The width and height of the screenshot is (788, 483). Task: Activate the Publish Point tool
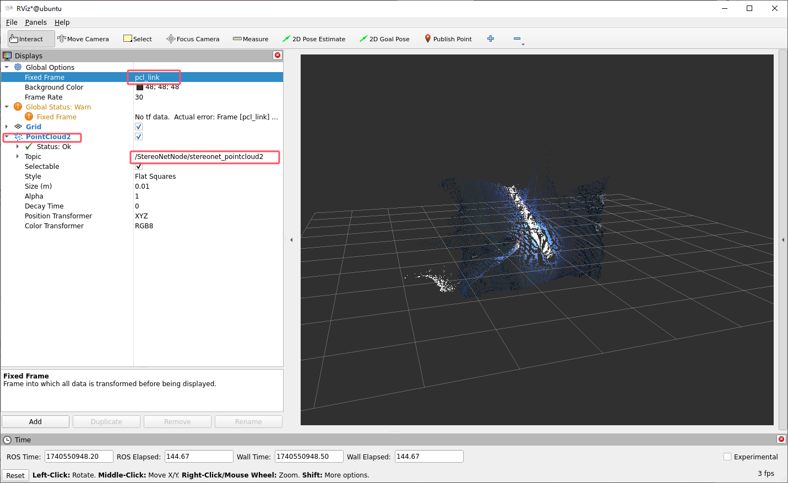448,39
